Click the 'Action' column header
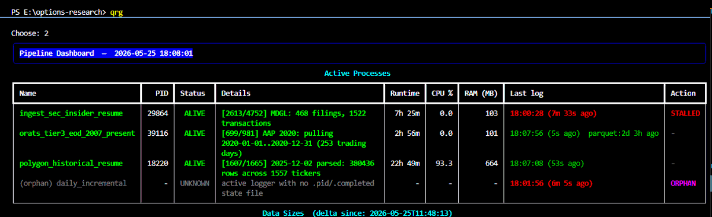The image size is (712, 217). pyautogui.click(x=683, y=93)
